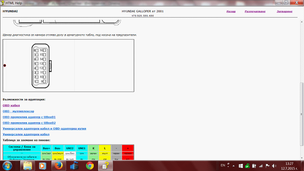Open File Explorer from taskbar
Viewport: 304px width, 171px height.
[x=27, y=166]
